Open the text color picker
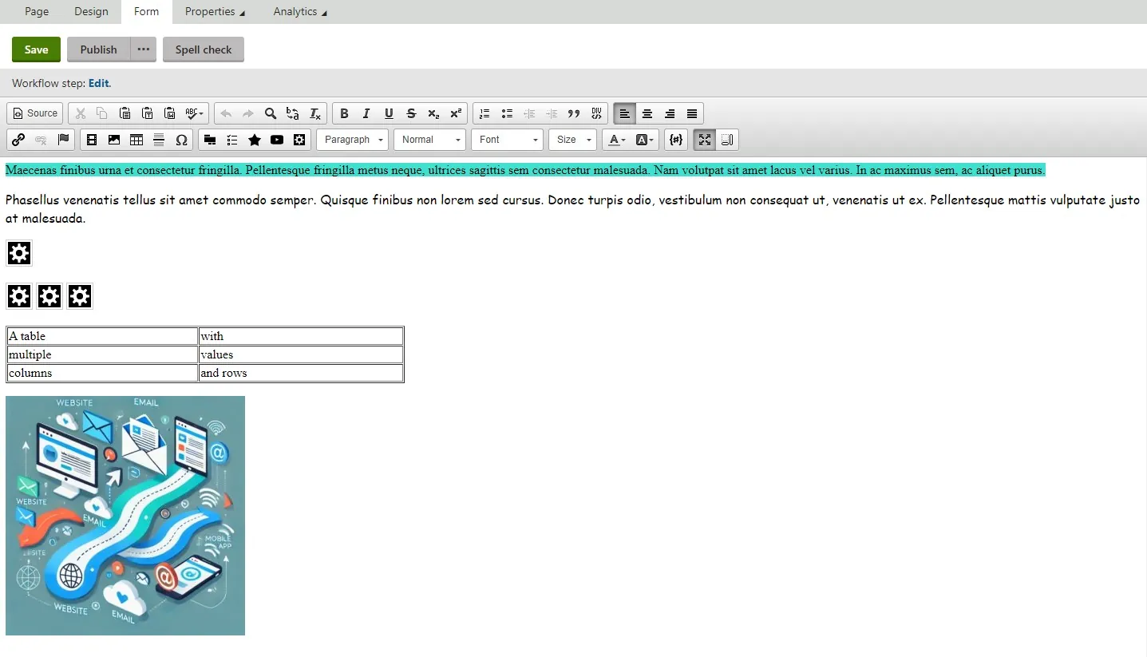 click(617, 140)
